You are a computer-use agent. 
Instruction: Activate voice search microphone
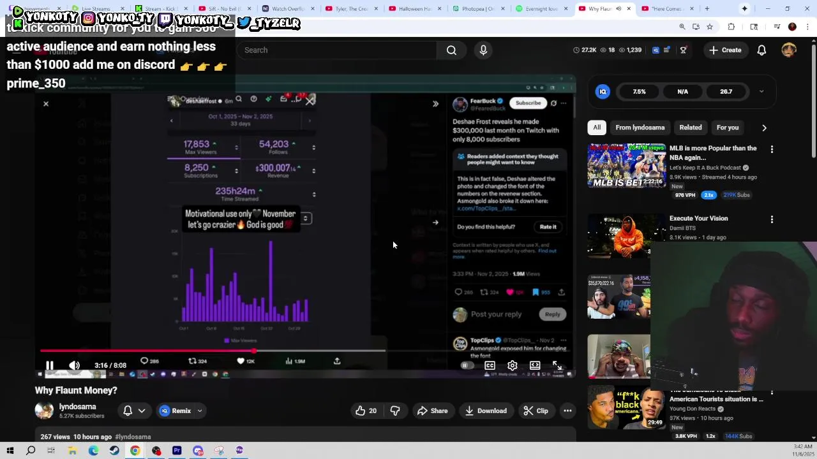pyautogui.click(x=483, y=50)
